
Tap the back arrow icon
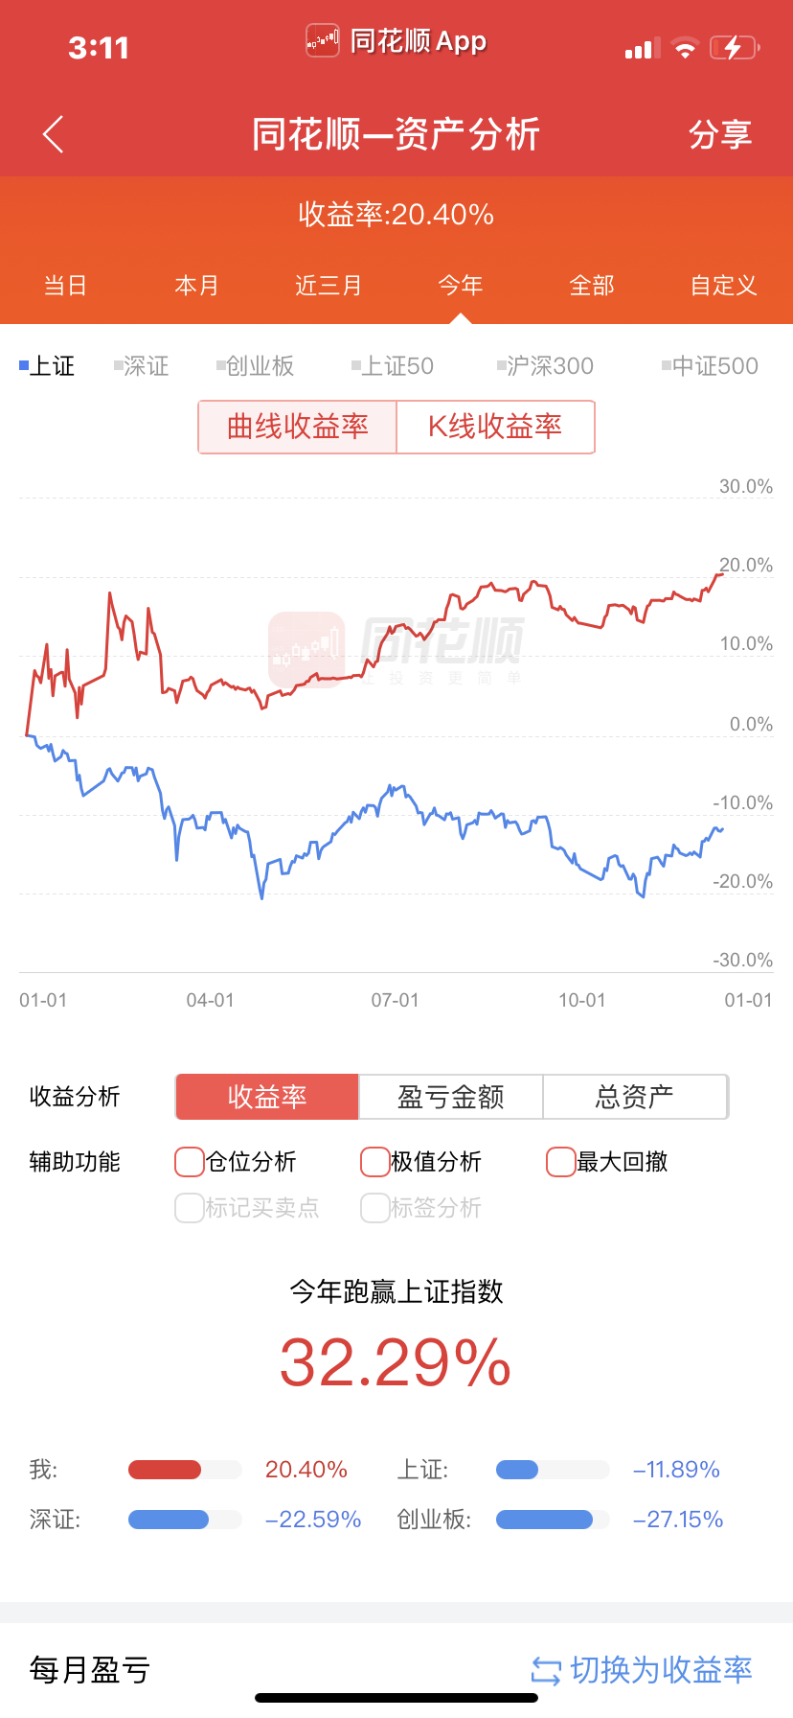click(x=54, y=134)
